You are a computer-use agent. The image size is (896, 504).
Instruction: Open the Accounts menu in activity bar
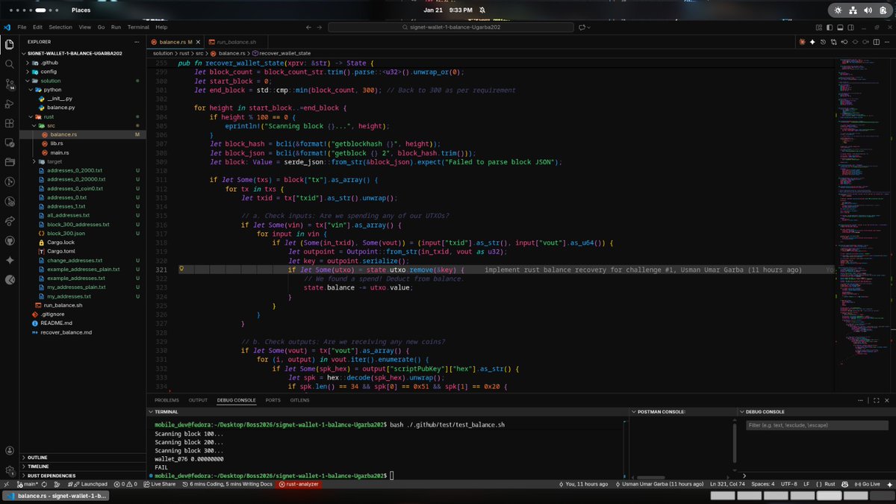pos(9,451)
